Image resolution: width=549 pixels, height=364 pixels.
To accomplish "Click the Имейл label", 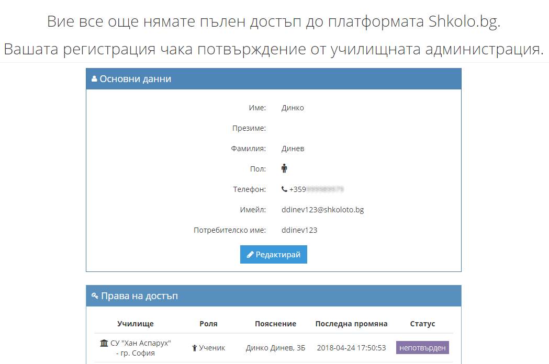I will (253, 210).
